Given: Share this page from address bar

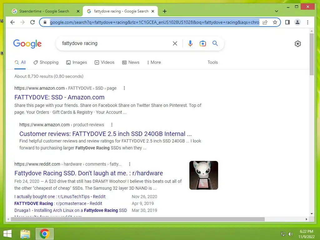Looking at the screenshot, I should tap(265, 22).
